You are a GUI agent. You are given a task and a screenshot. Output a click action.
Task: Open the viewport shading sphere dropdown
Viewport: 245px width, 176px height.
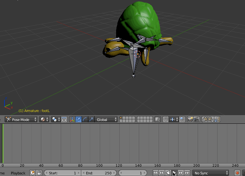44,120
